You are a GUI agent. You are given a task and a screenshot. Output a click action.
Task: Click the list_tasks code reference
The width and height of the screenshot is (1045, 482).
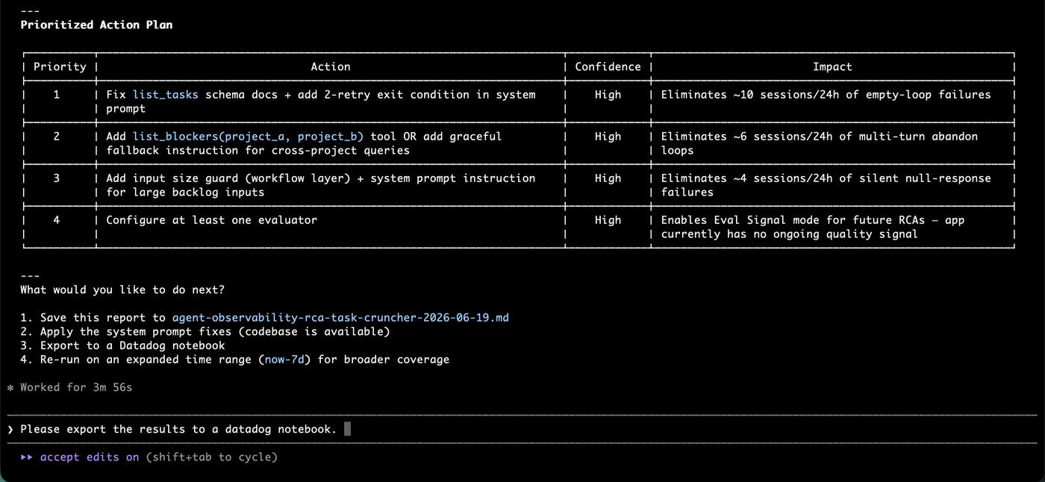click(166, 95)
